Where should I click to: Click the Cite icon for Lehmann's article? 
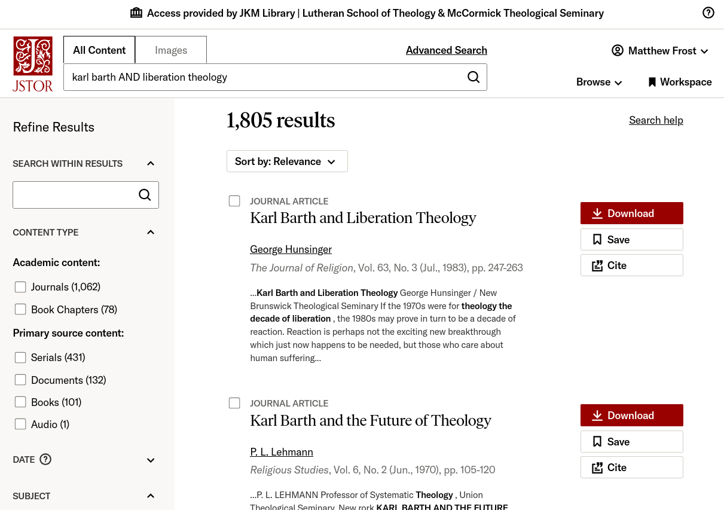coord(597,467)
